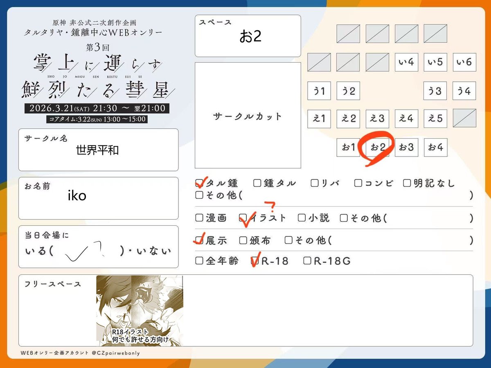Open the R18 illustration thumbnail in フリースペース
This screenshot has height=368, width=491.
[x=140, y=310]
